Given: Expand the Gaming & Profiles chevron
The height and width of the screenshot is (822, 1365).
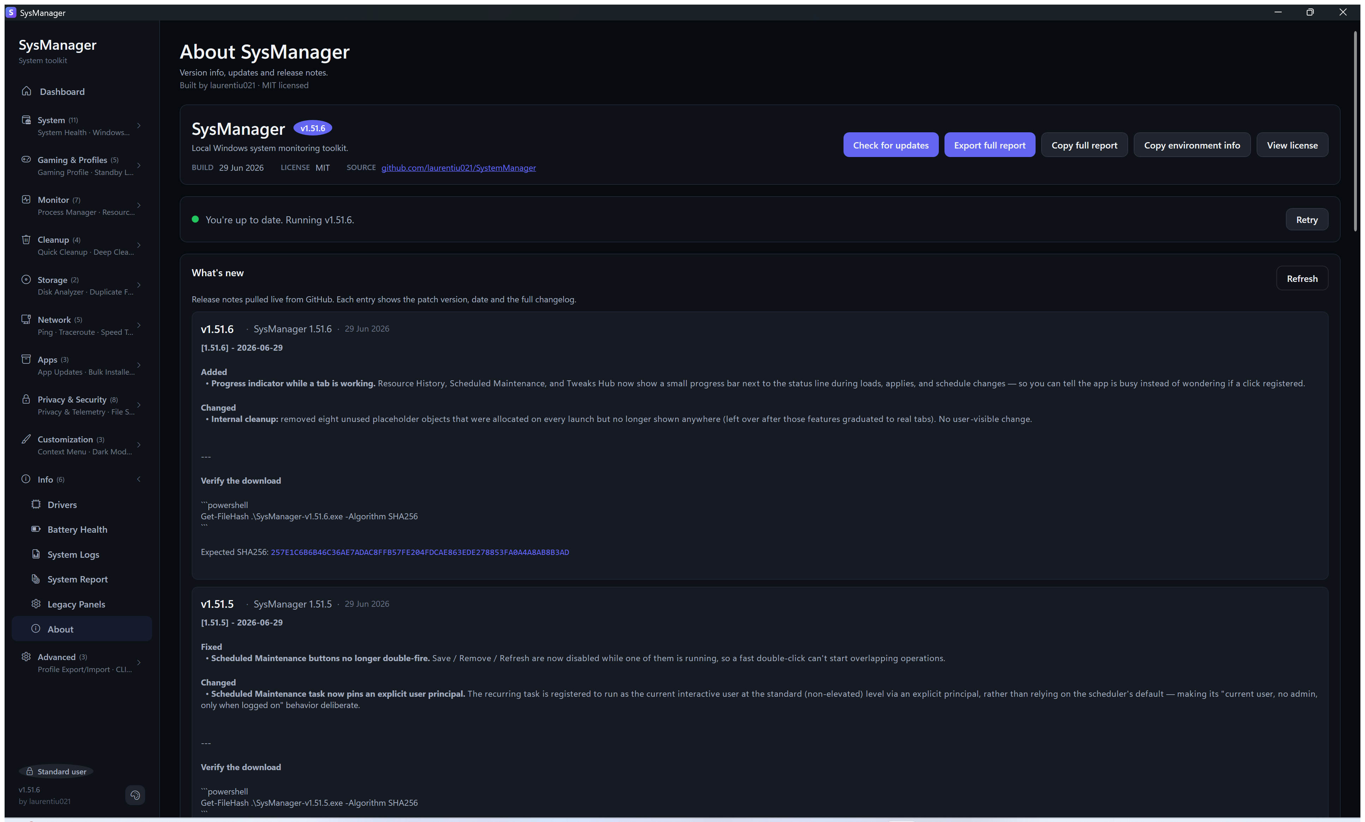Looking at the screenshot, I should (139, 165).
